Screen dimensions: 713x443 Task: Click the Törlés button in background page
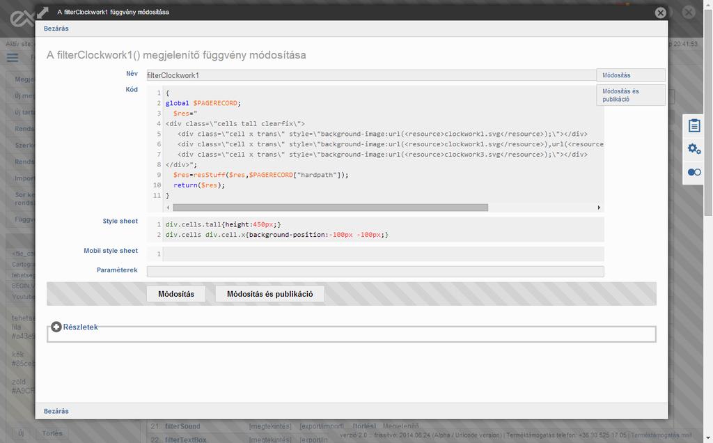pyautogui.click(x=52, y=433)
